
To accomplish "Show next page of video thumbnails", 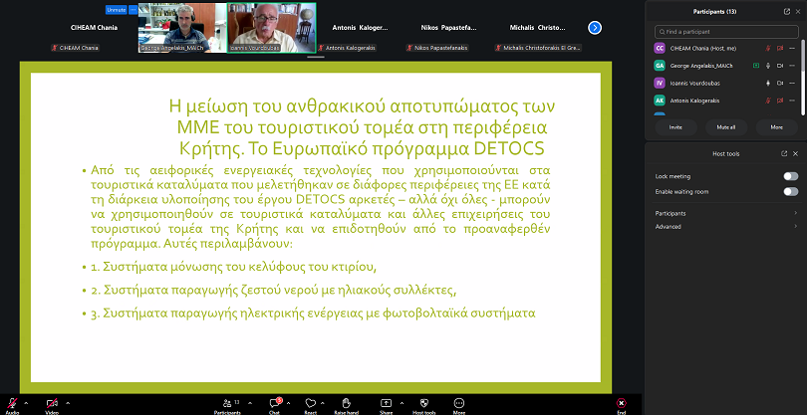I will 595,28.
